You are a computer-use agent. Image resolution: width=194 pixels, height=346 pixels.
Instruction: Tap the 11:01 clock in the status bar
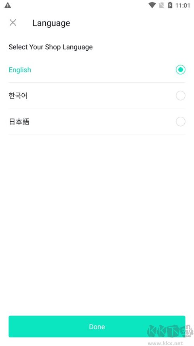tap(183, 6)
